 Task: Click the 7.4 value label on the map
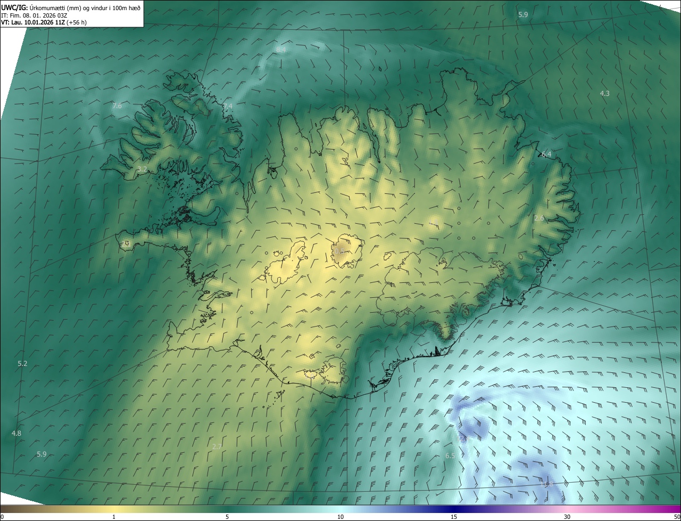point(228,107)
